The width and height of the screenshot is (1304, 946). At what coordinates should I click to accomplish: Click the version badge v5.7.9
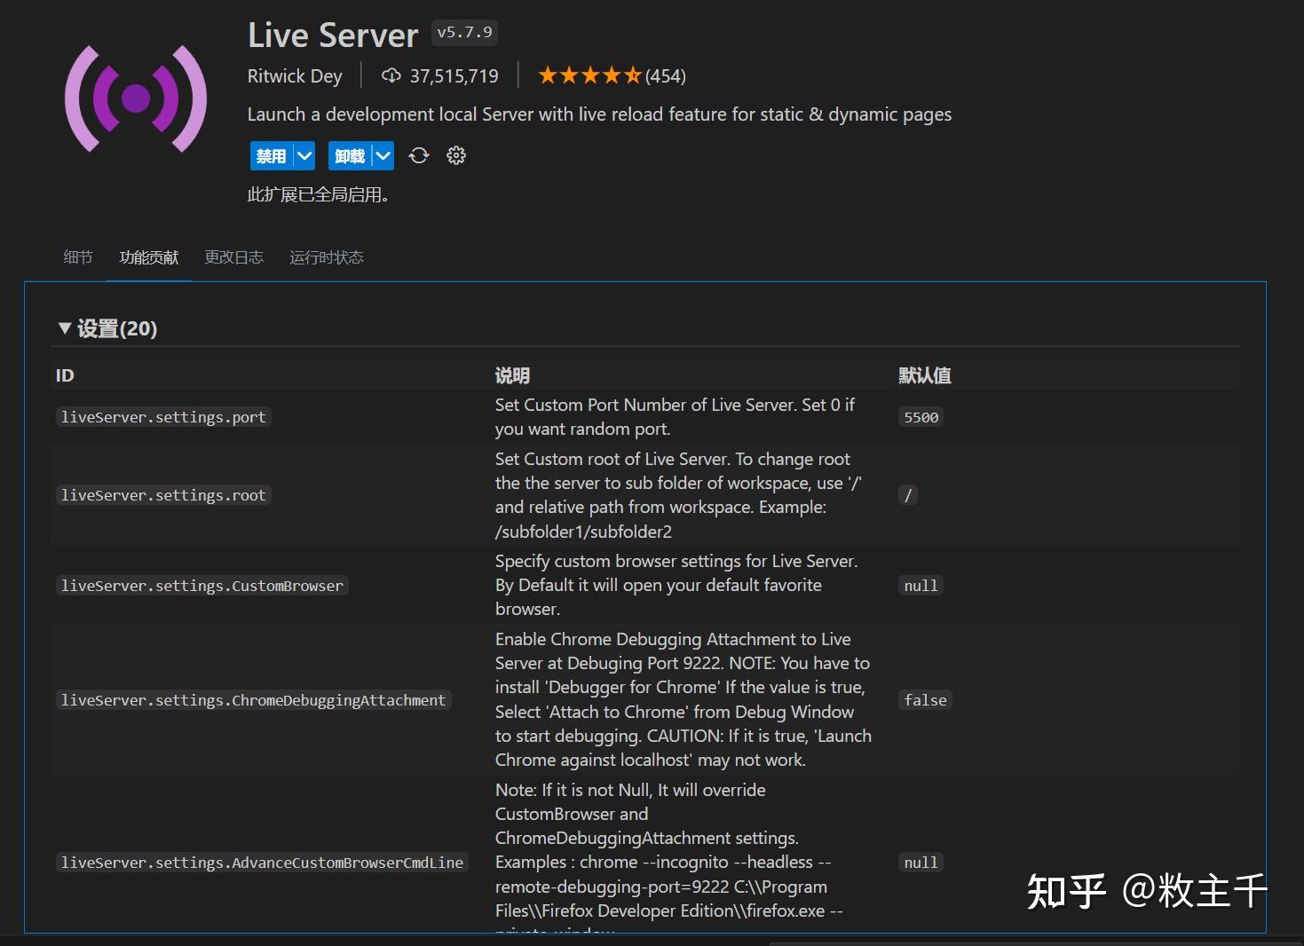464,33
